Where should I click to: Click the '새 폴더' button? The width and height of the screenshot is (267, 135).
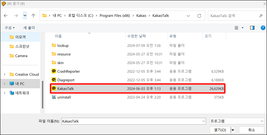click(x=29, y=28)
